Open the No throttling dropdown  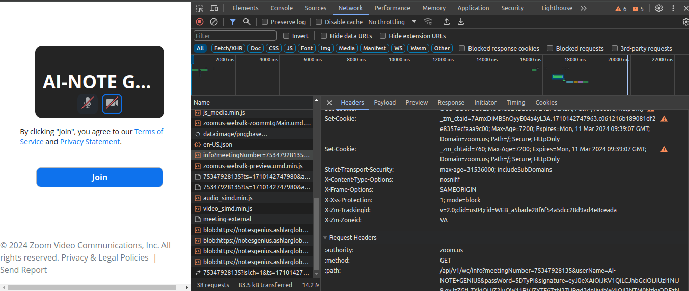[392, 22]
